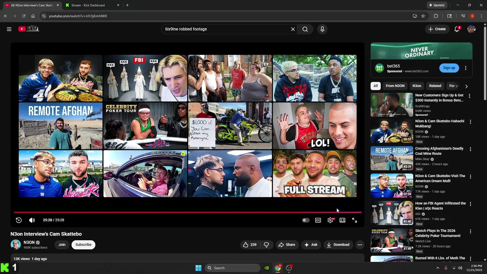487x274 pixels.
Task: Click the browser address bar
Action: click(x=228, y=16)
